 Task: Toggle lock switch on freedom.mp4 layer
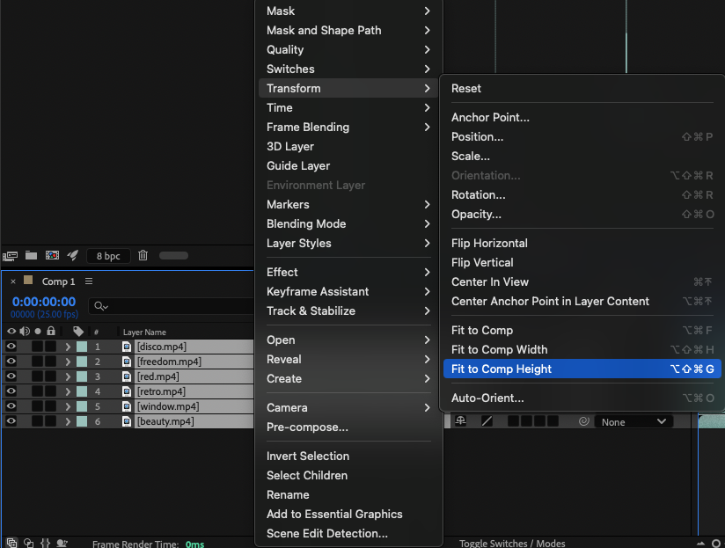(50, 361)
